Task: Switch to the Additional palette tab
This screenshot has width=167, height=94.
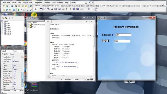Action: point(45,6)
